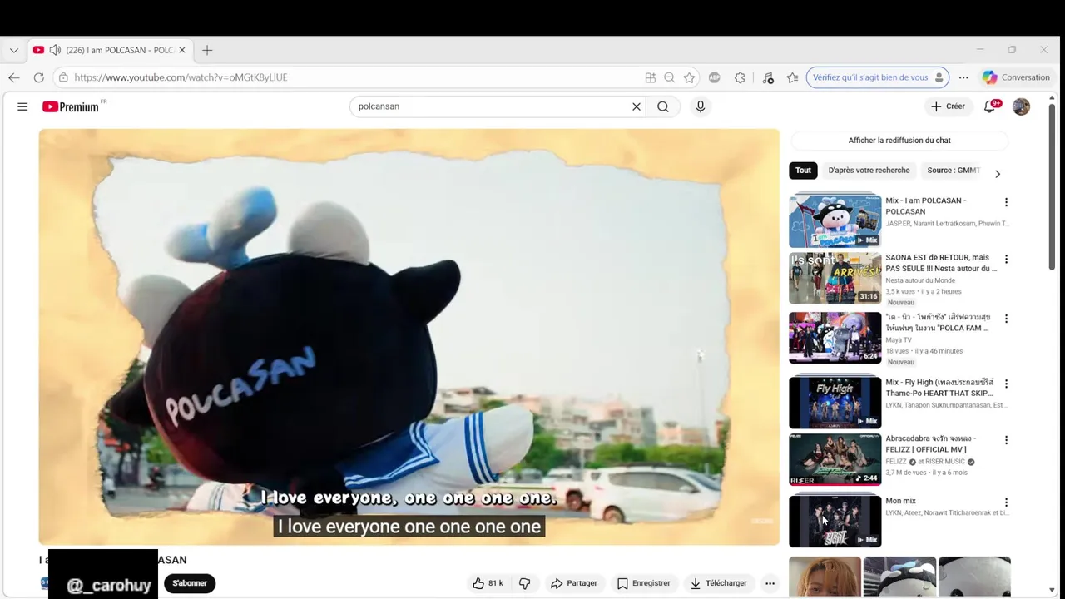Open the extensions puzzle icon
The width and height of the screenshot is (1065, 599).
(740, 77)
